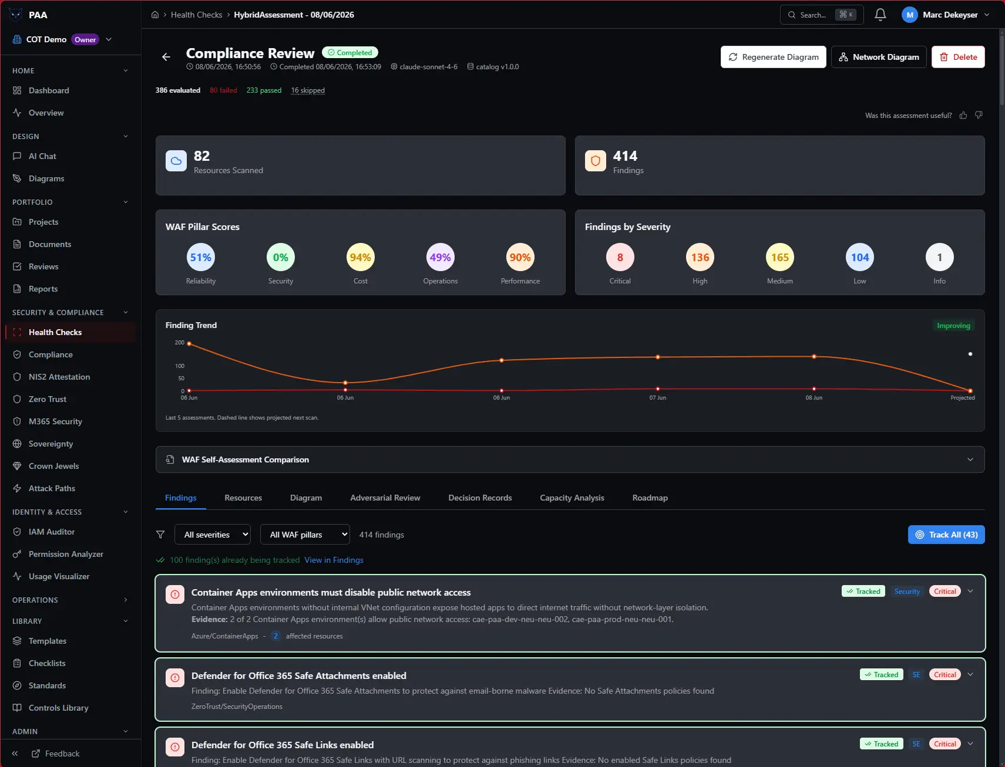
Task: Open Compliance in sidebar
Action: [70, 354]
